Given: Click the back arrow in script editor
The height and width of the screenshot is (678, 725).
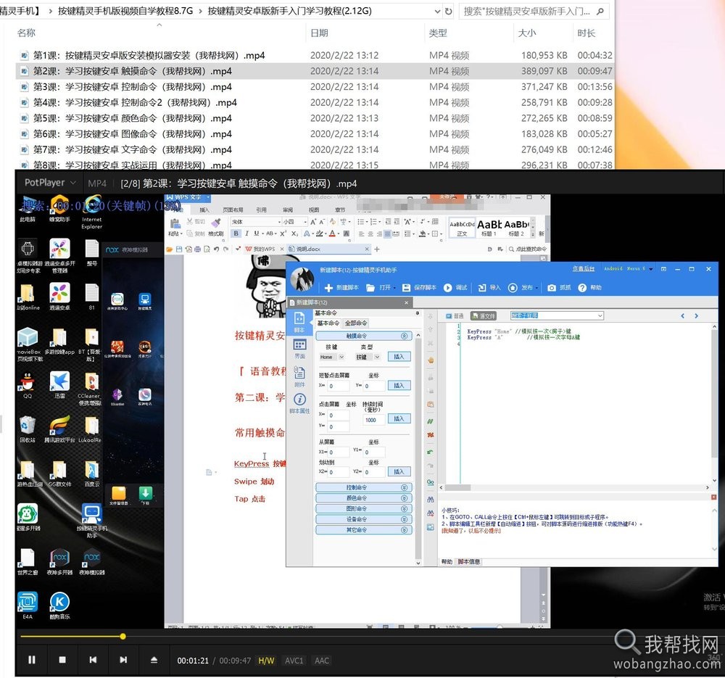Looking at the screenshot, I should (682, 316).
